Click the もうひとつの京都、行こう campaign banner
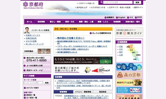 coord(83,60)
